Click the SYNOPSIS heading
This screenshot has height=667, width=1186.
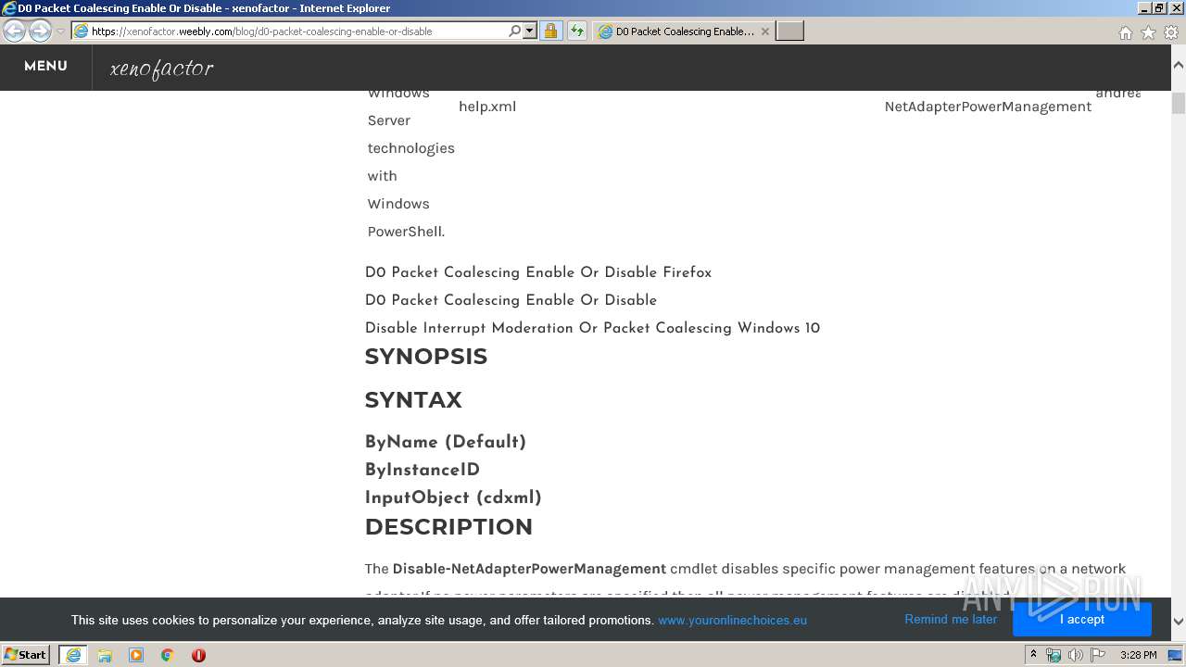click(426, 357)
